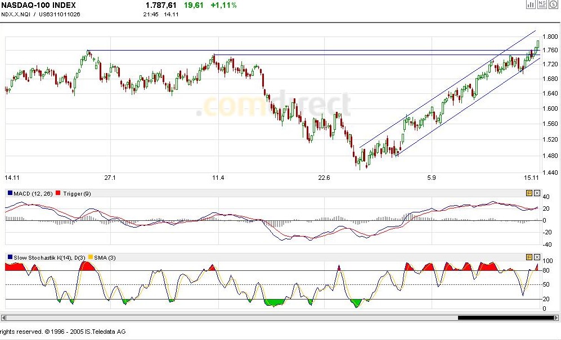Open the bar chart icon at top right
561x340 pixels.
pyautogui.click(x=531, y=4)
